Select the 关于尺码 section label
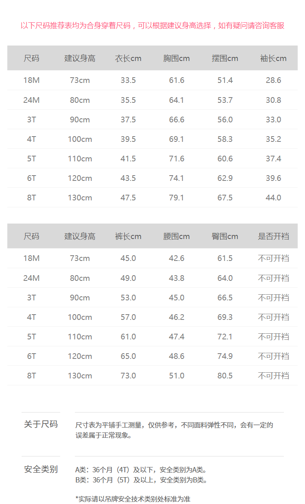This screenshot has height=504, width=305. tap(41, 424)
